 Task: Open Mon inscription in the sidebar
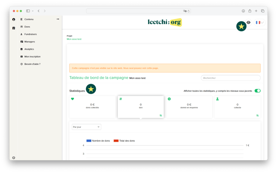point(32,57)
